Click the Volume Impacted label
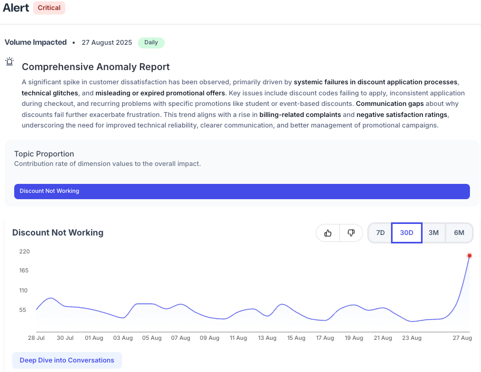481x372 pixels. (35, 42)
